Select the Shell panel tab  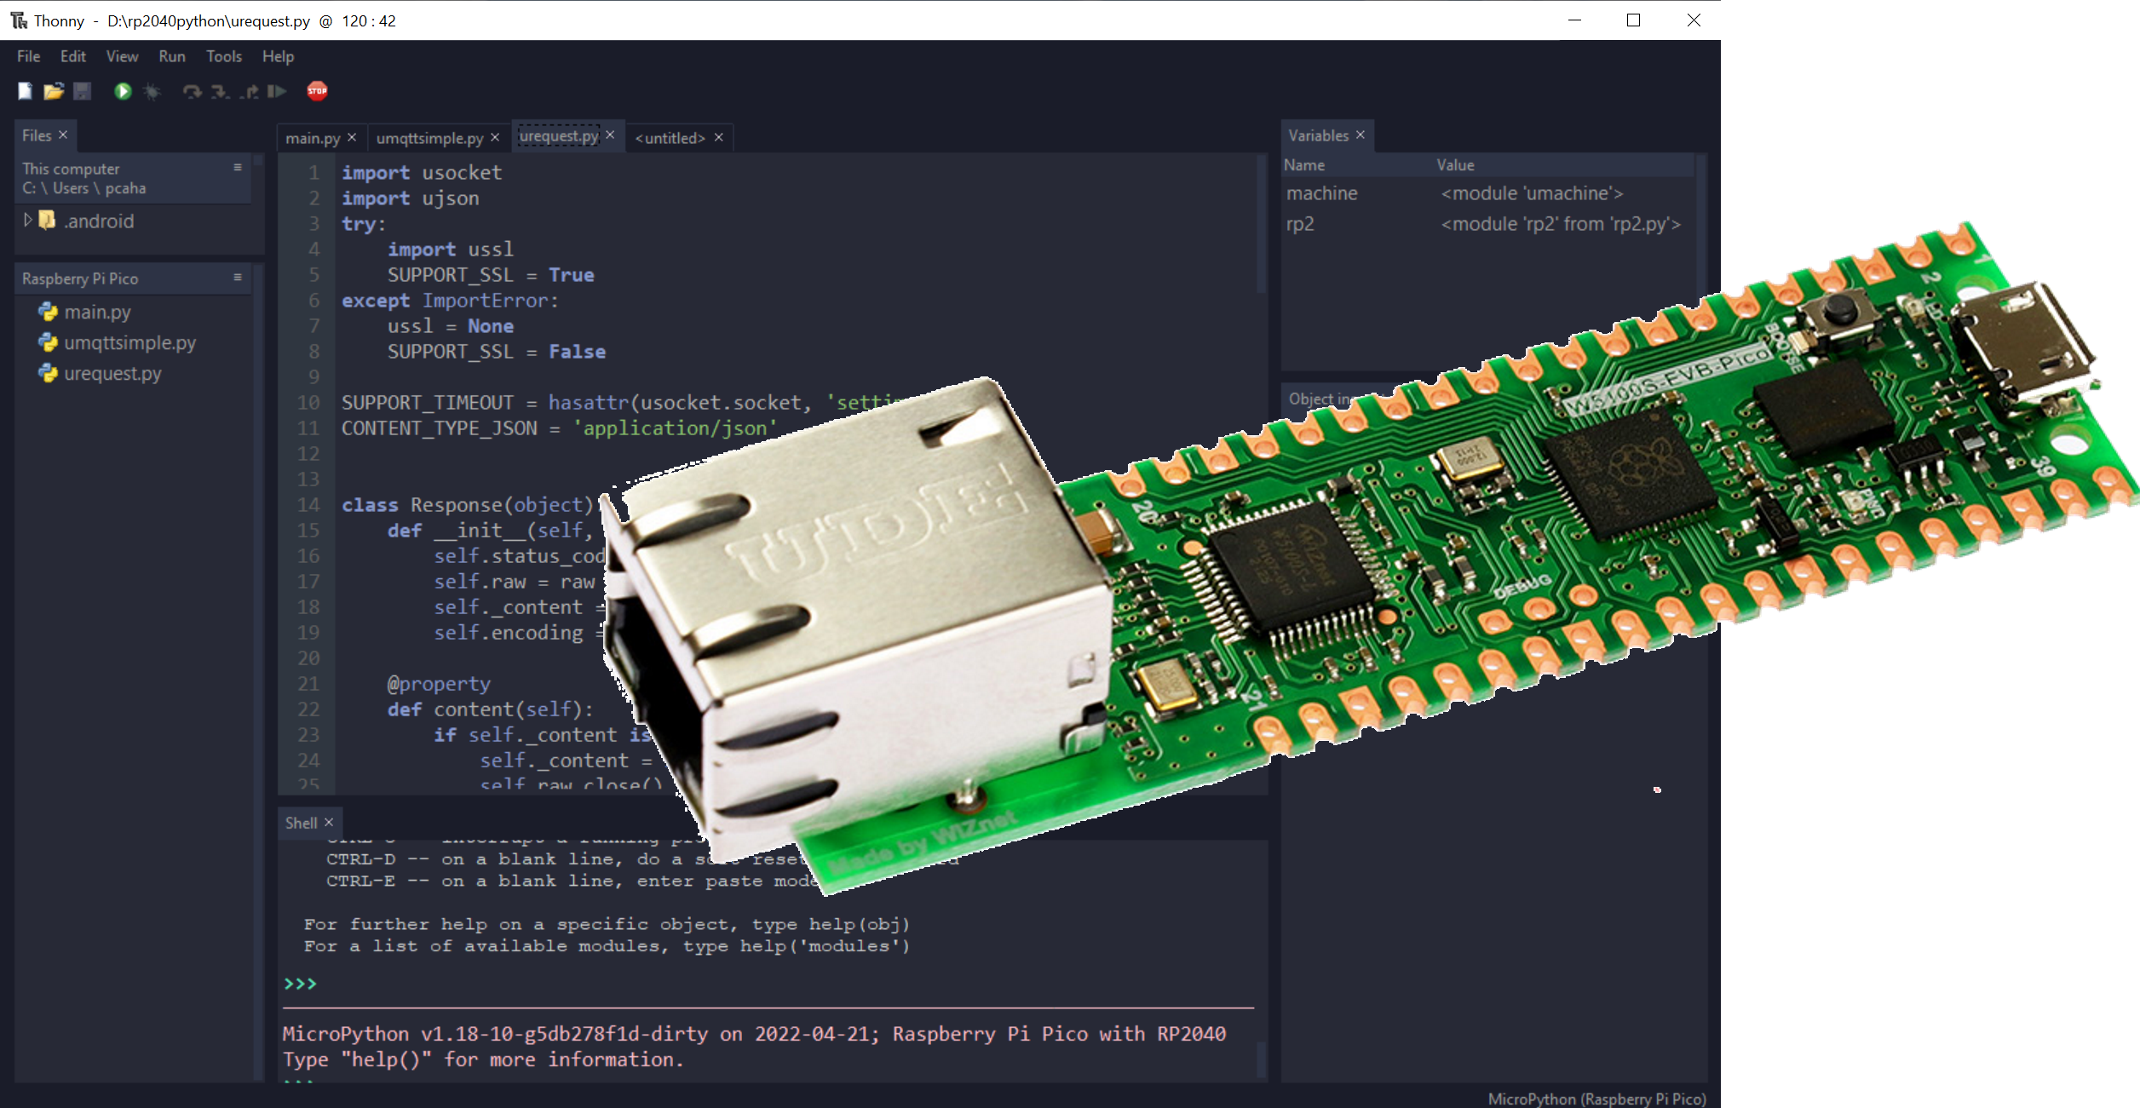[x=301, y=823]
